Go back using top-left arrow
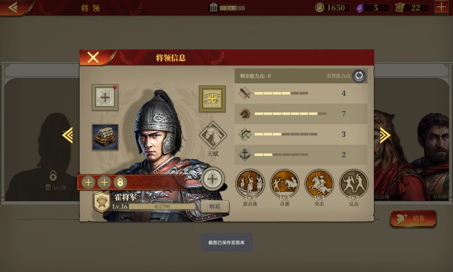 click(13, 8)
